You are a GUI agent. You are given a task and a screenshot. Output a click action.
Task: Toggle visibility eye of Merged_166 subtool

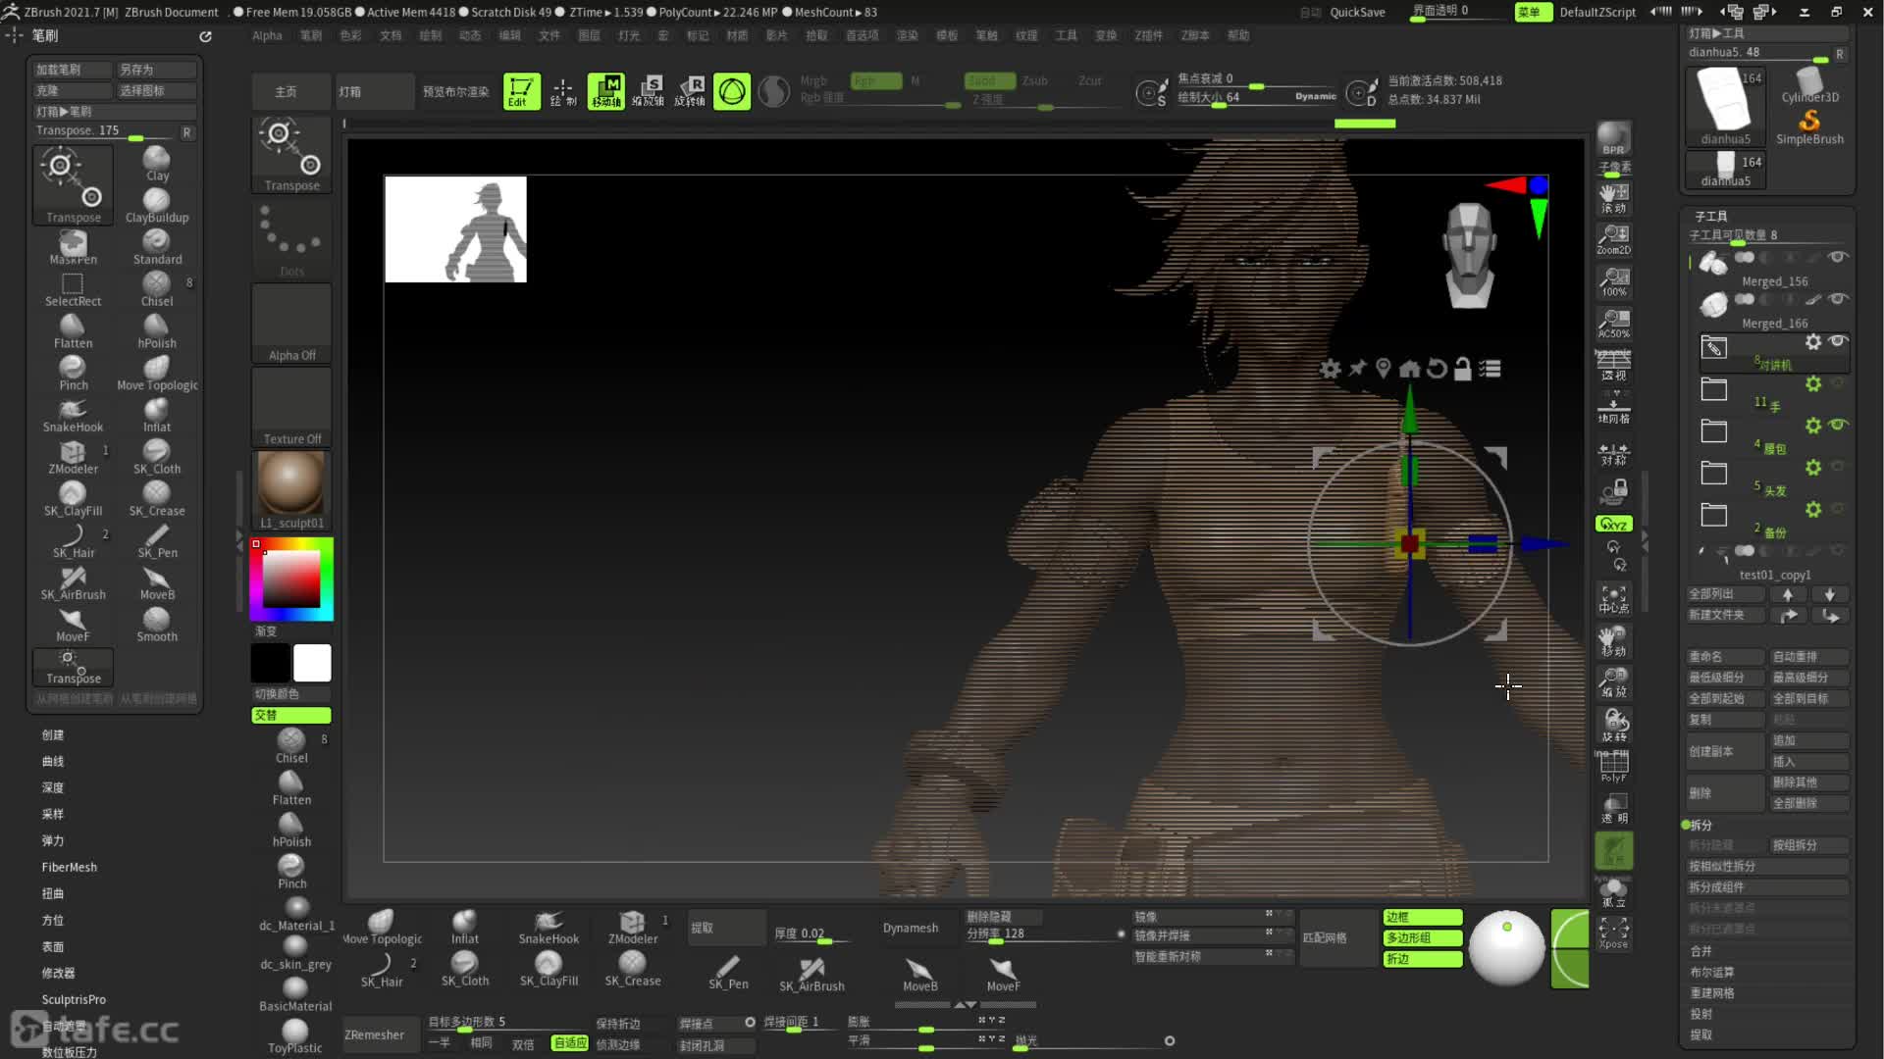1837,299
